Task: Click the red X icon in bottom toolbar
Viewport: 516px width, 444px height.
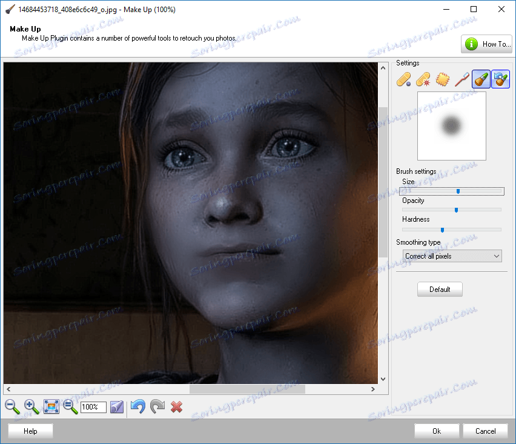Action: (x=177, y=407)
